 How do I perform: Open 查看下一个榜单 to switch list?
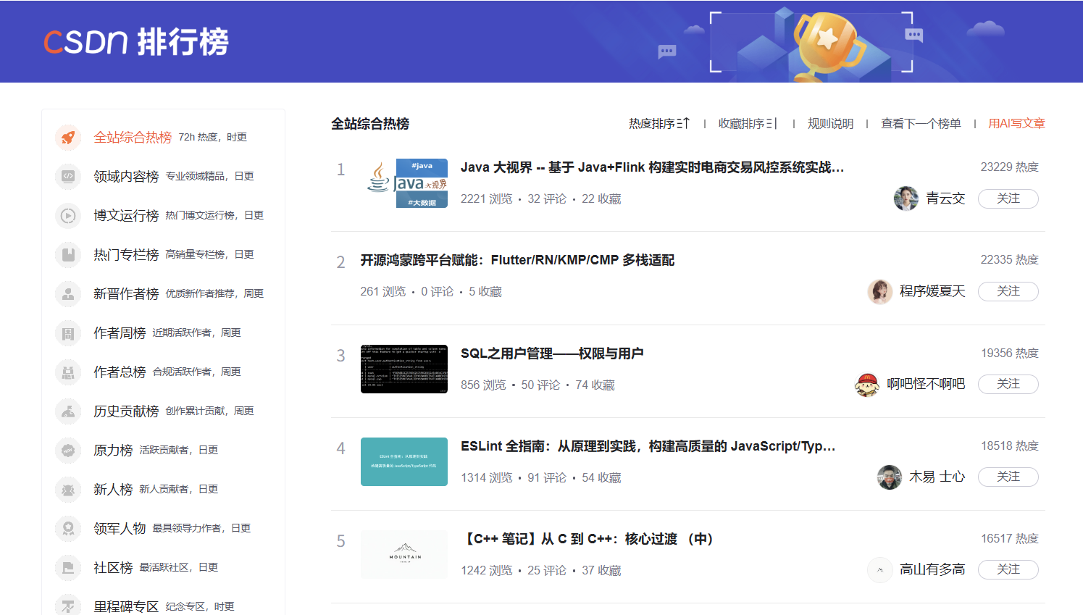(920, 124)
